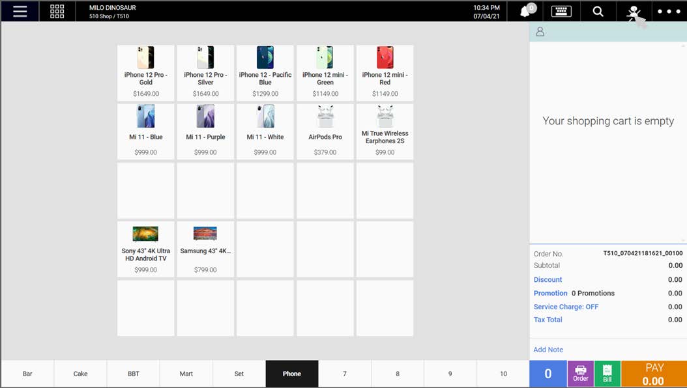Switch to the Mart category tab

pos(186,374)
